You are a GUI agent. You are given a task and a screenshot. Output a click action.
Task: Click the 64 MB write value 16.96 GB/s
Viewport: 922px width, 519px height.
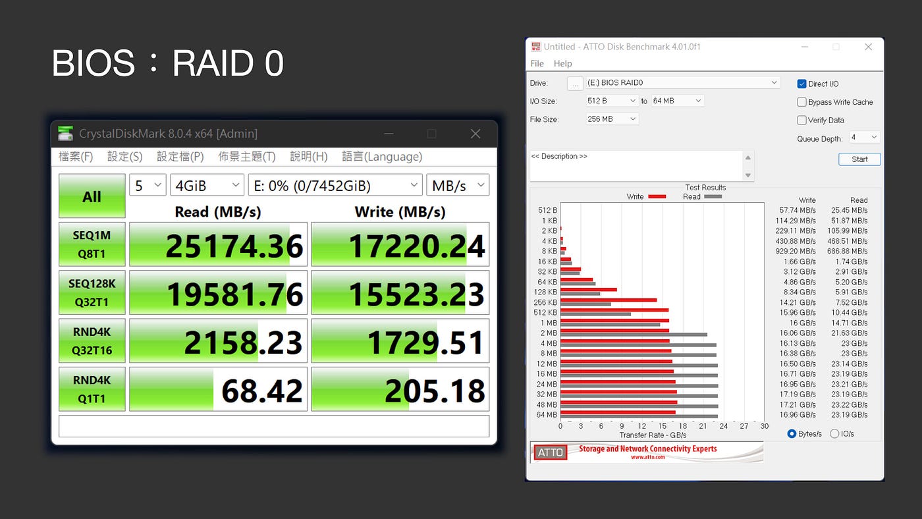798,415
